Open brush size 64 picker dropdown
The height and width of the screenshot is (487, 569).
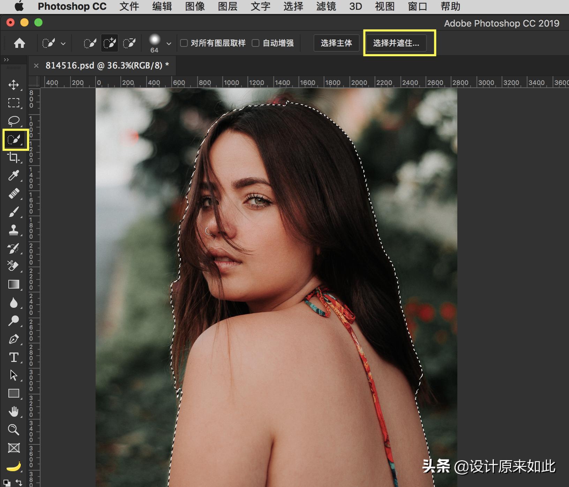169,44
